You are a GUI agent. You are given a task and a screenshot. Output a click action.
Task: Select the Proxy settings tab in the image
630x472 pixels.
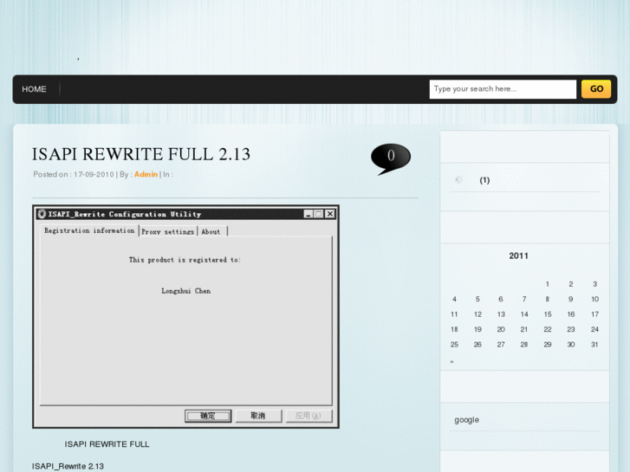pos(168,232)
